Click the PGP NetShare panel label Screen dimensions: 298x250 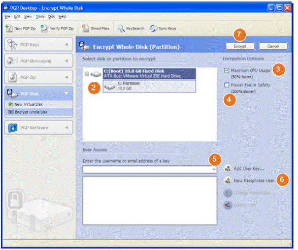34,128
